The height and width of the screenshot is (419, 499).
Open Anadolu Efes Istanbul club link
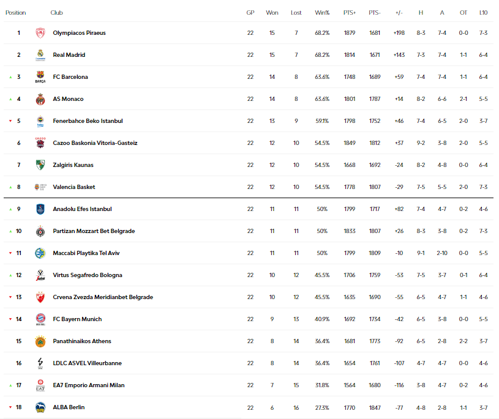[82, 209]
